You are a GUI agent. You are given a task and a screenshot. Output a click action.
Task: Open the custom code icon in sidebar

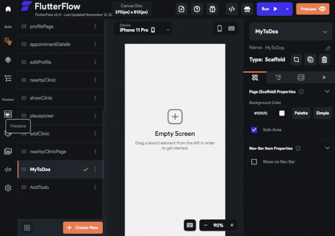8,170
